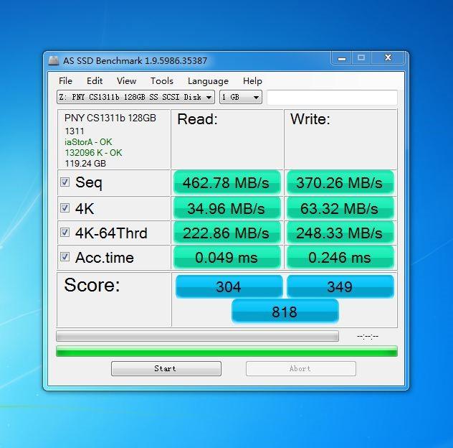Click the Seq read result 462.78 MB/s
453x448 pixels.
(226, 182)
